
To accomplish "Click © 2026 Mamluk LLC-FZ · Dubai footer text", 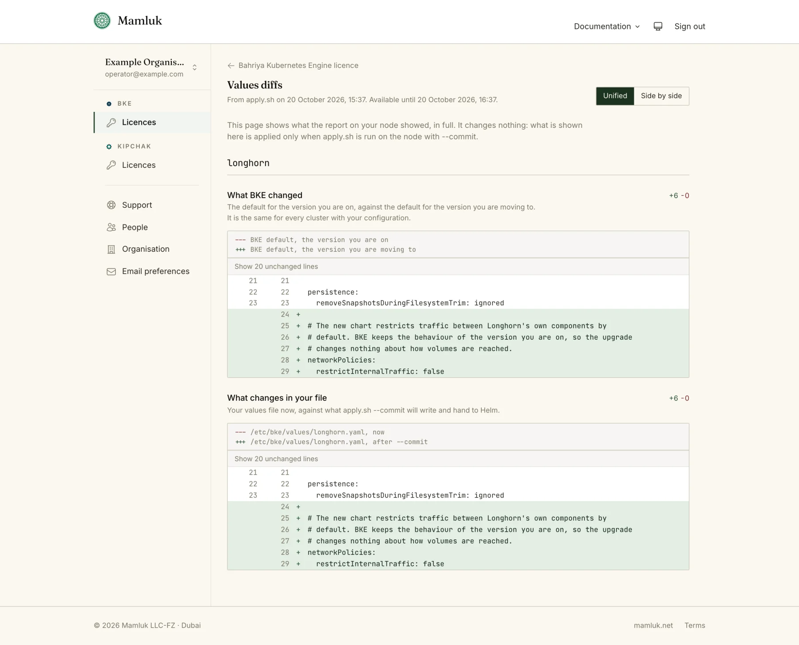I will [x=147, y=625].
